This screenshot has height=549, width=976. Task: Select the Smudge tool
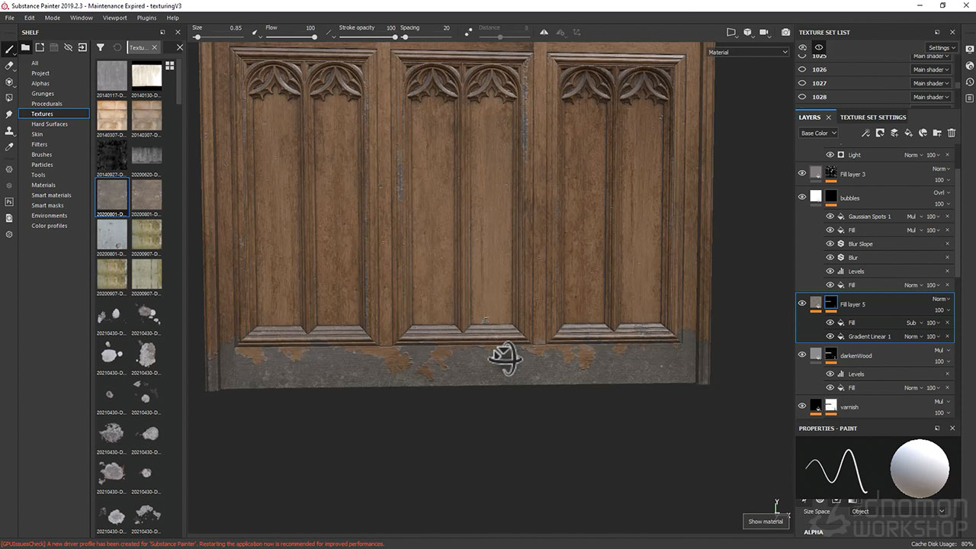[9, 114]
